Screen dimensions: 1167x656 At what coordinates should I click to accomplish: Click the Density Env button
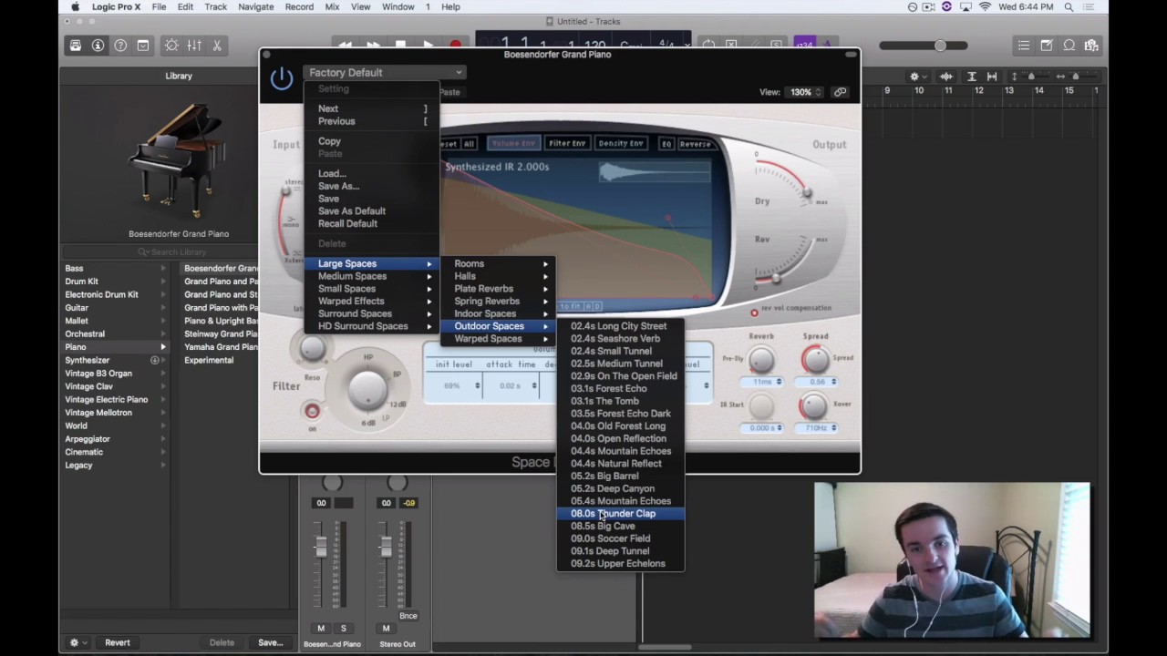tap(621, 144)
